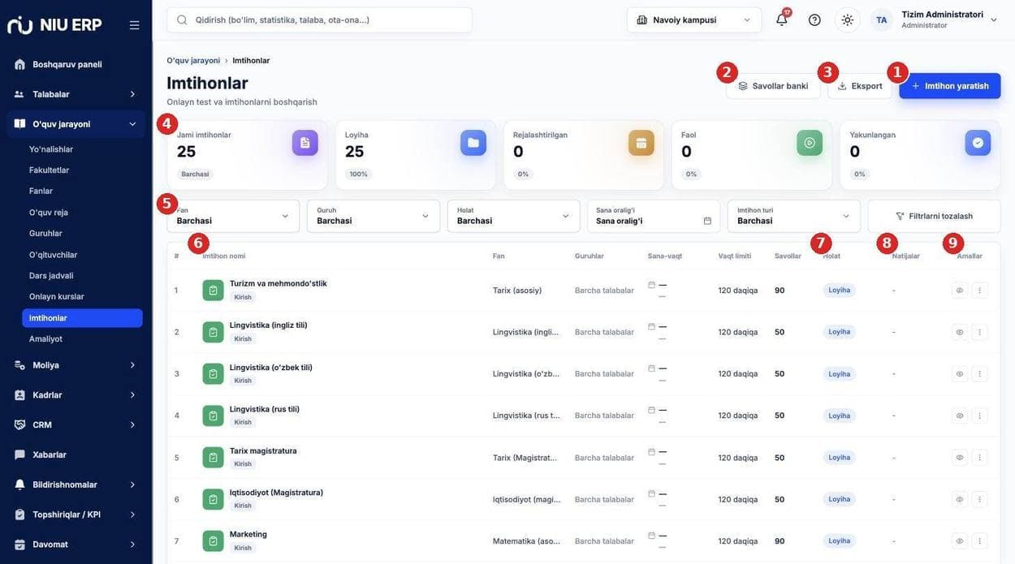1015x564 pixels.
Task: Click the blue folder icon on Loyiha card
Action: coord(473,143)
